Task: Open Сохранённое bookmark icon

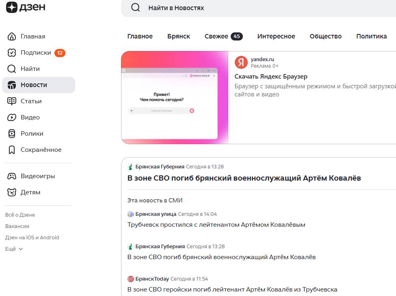Action: [12, 150]
